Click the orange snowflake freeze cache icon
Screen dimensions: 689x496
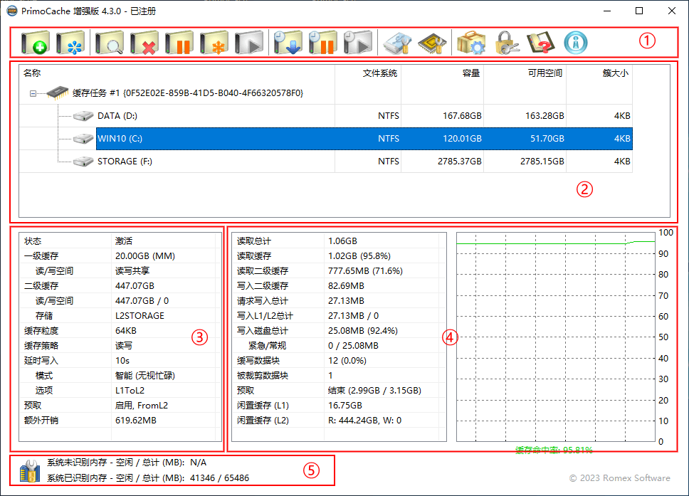[x=214, y=43]
